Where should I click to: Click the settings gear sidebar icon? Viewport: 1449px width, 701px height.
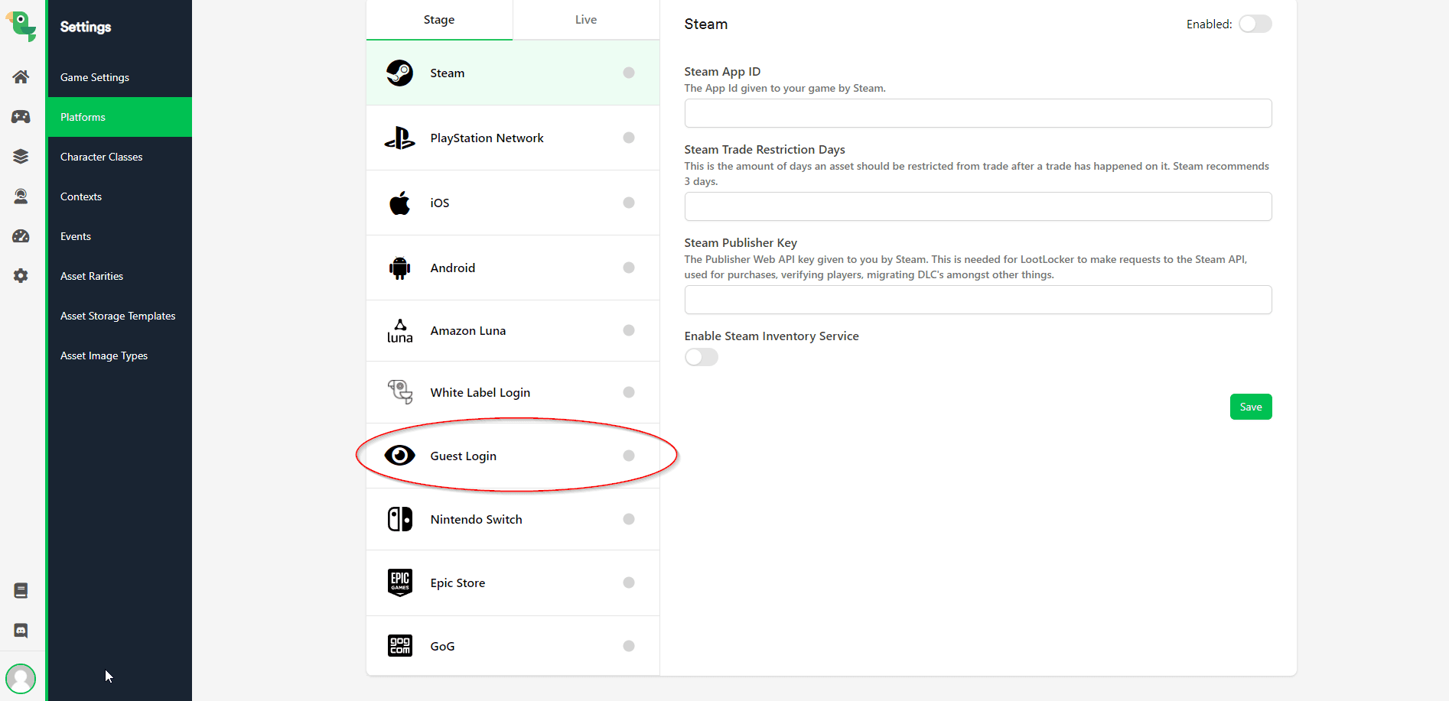pyautogui.click(x=21, y=276)
